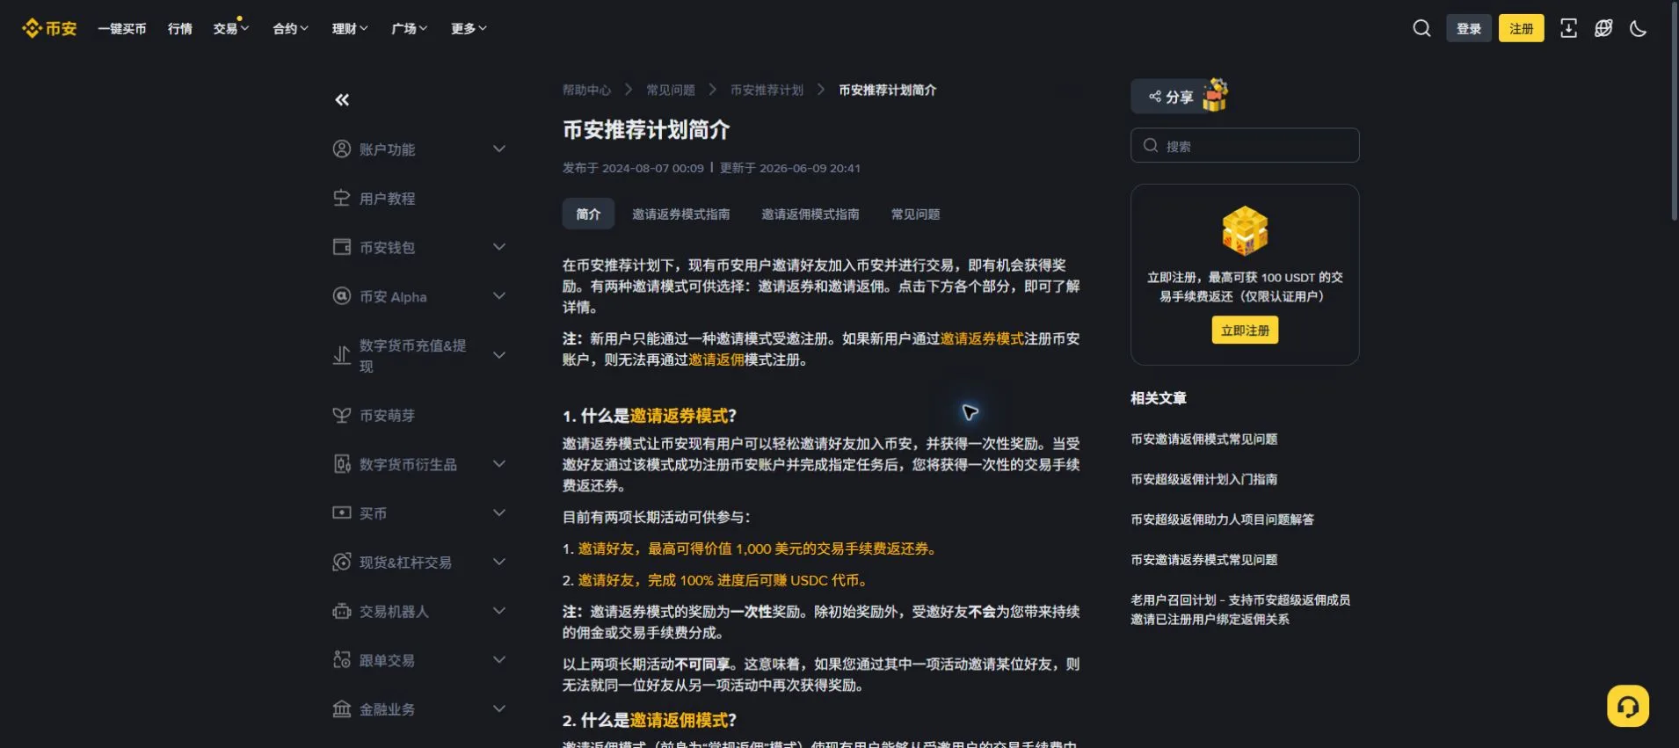The height and width of the screenshot is (748, 1679).
Task: Expand the 金融业务 chevron
Action: pos(499,708)
